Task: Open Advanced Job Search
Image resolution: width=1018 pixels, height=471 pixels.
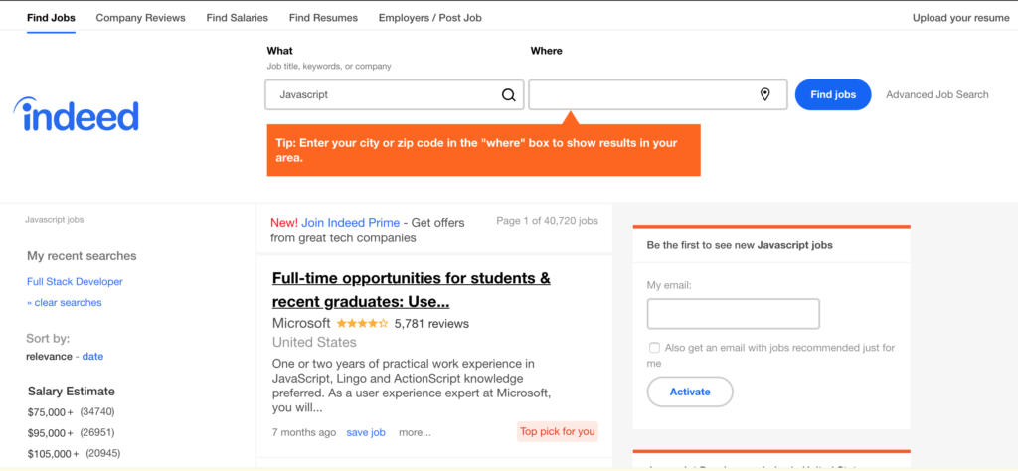Action: click(936, 94)
